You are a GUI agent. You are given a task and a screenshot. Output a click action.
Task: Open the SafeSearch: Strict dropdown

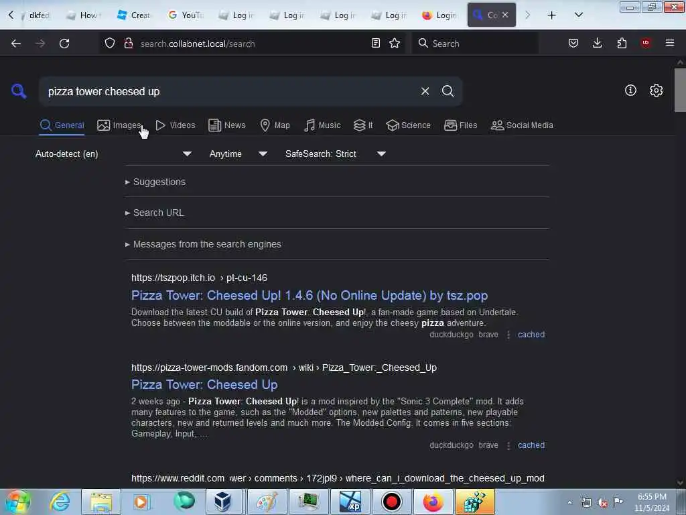coord(336,154)
